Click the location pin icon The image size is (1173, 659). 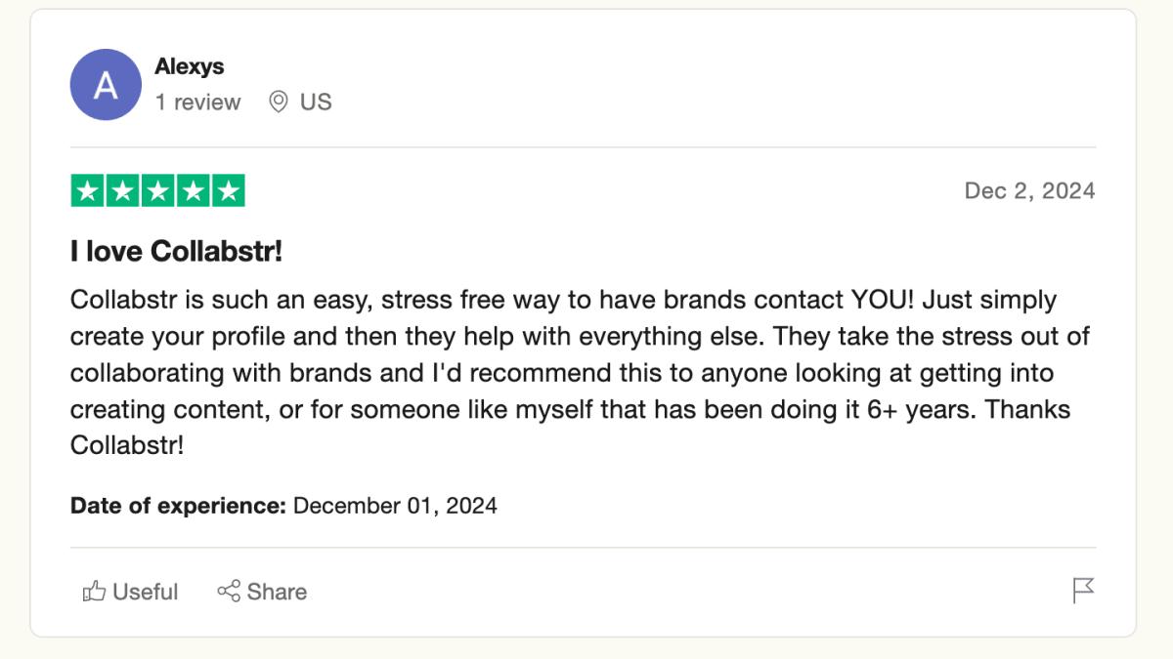pos(279,102)
